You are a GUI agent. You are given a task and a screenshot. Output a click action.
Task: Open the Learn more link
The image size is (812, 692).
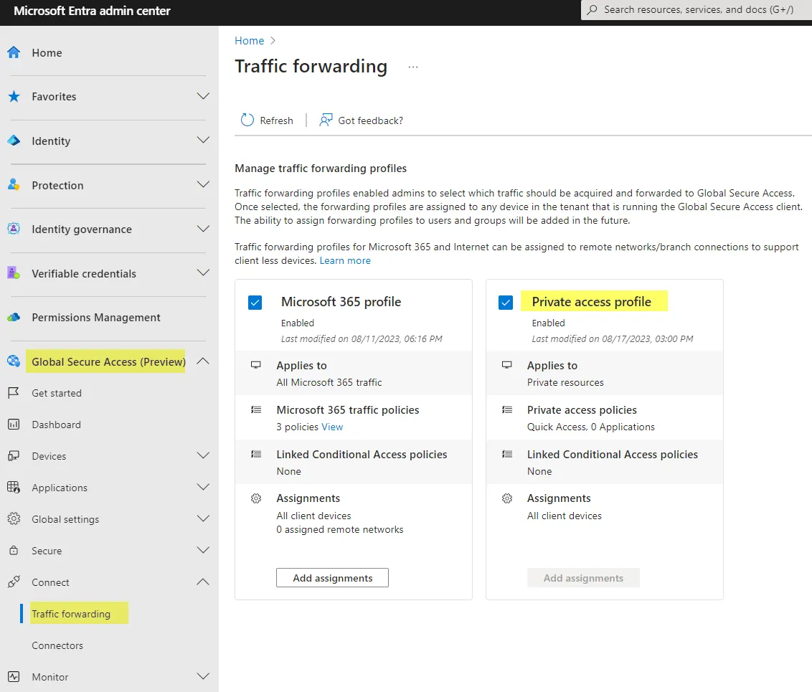(345, 260)
